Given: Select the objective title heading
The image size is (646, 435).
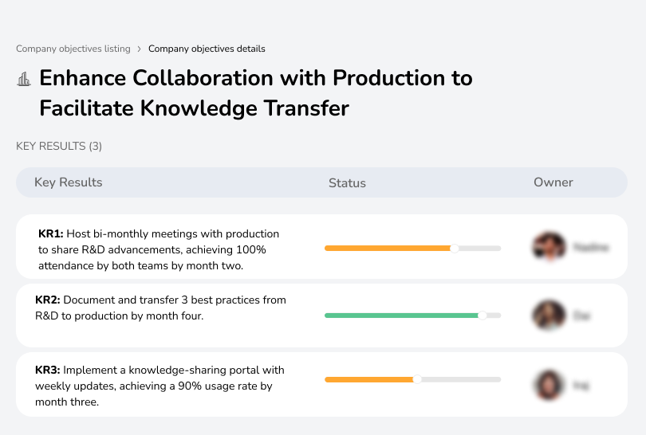Looking at the screenshot, I should [x=256, y=93].
